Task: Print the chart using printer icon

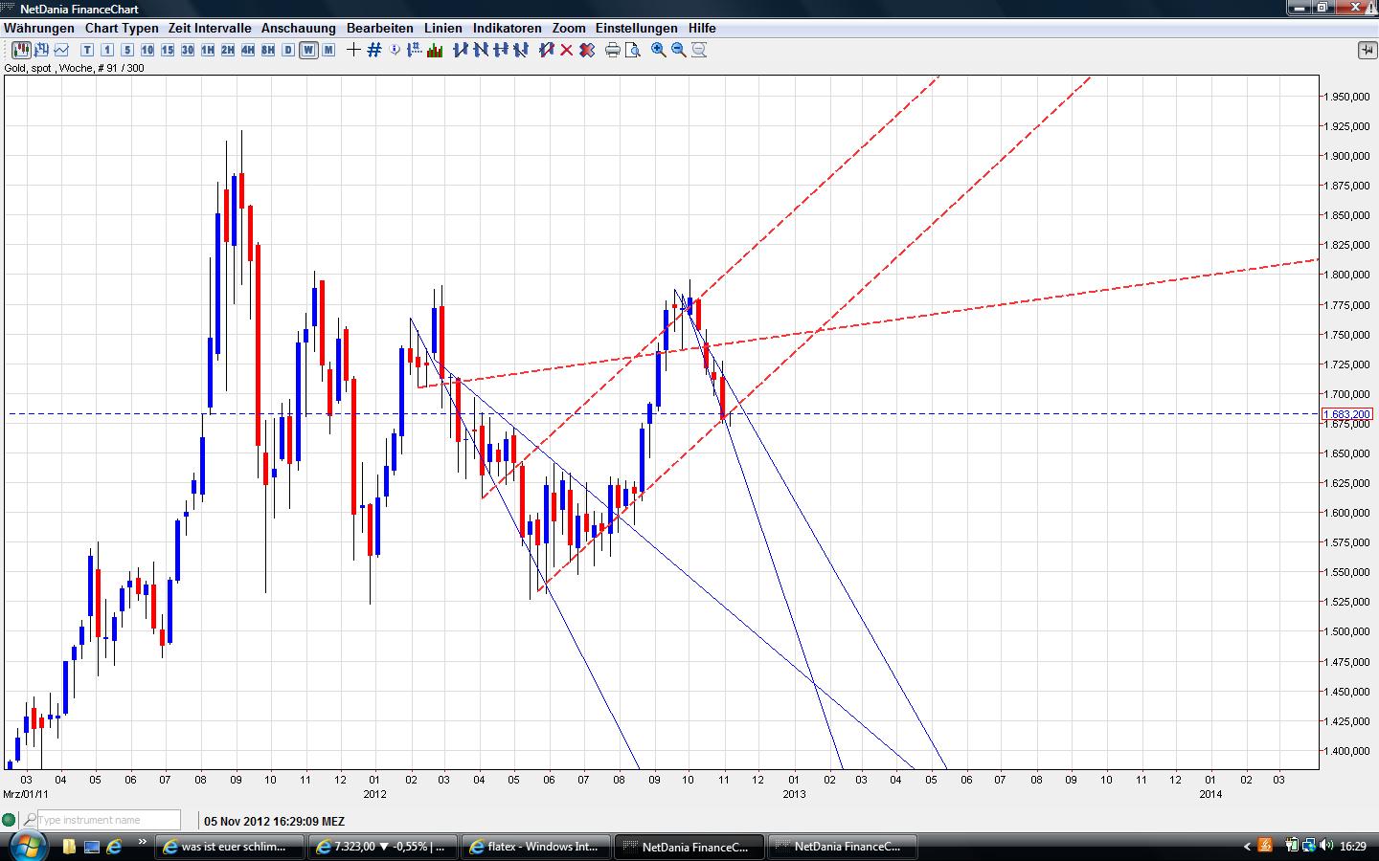Action: 613,50
